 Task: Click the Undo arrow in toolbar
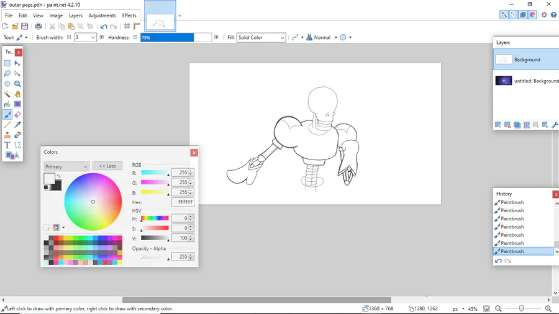[104, 26]
